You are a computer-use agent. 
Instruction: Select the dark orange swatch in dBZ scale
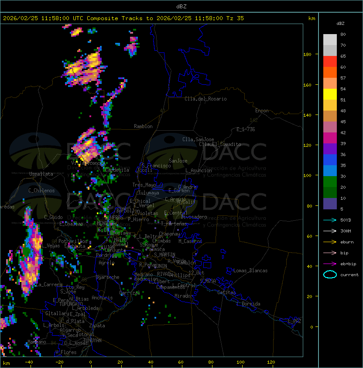click(330, 72)
